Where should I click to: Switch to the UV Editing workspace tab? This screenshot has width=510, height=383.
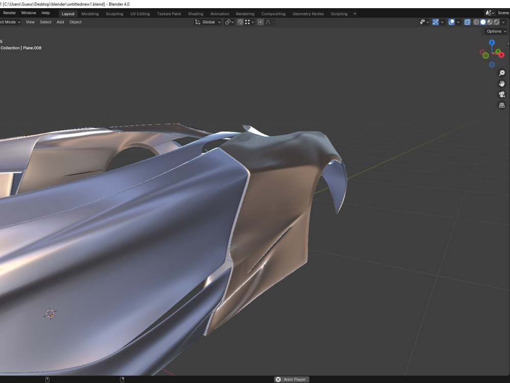(140, 14)
